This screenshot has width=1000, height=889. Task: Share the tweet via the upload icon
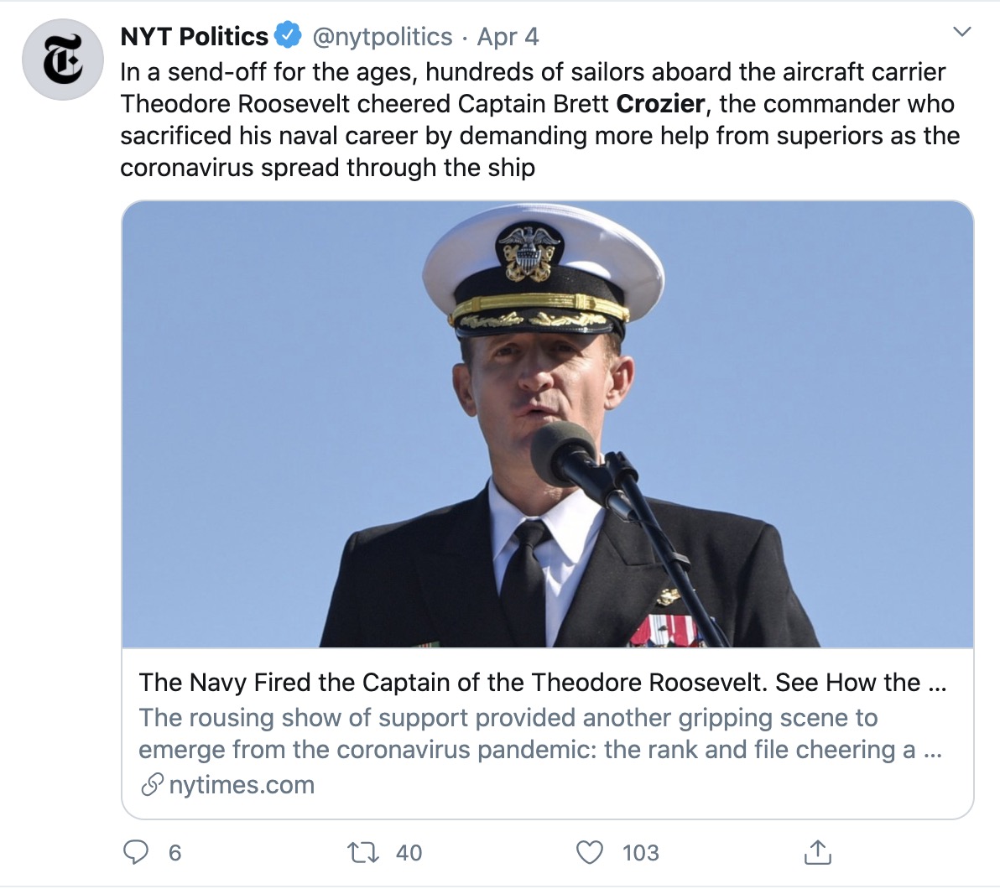click(817, 851)
